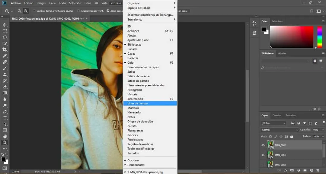Select the Quick Selection tool
This screenshot has height=174, width=326.
point(5,44)
